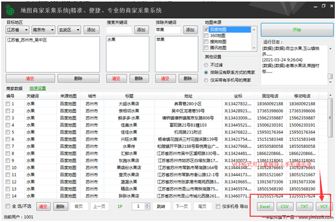Sort by the 标题 column header
This screenshot has width=336, height=222.
click(x=129, y=96)
